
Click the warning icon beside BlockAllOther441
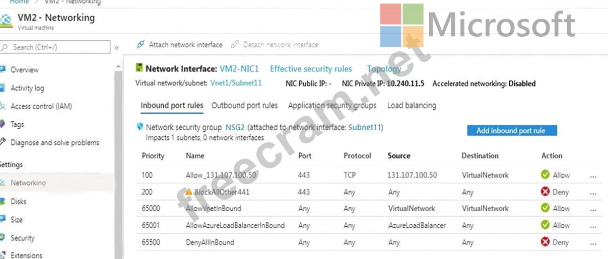pyautogui.click(x=188, y=192)
